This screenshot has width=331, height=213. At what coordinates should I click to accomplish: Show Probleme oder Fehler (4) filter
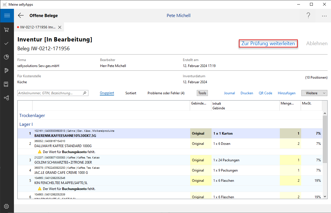pyautogui.click(x=166, y=93)
